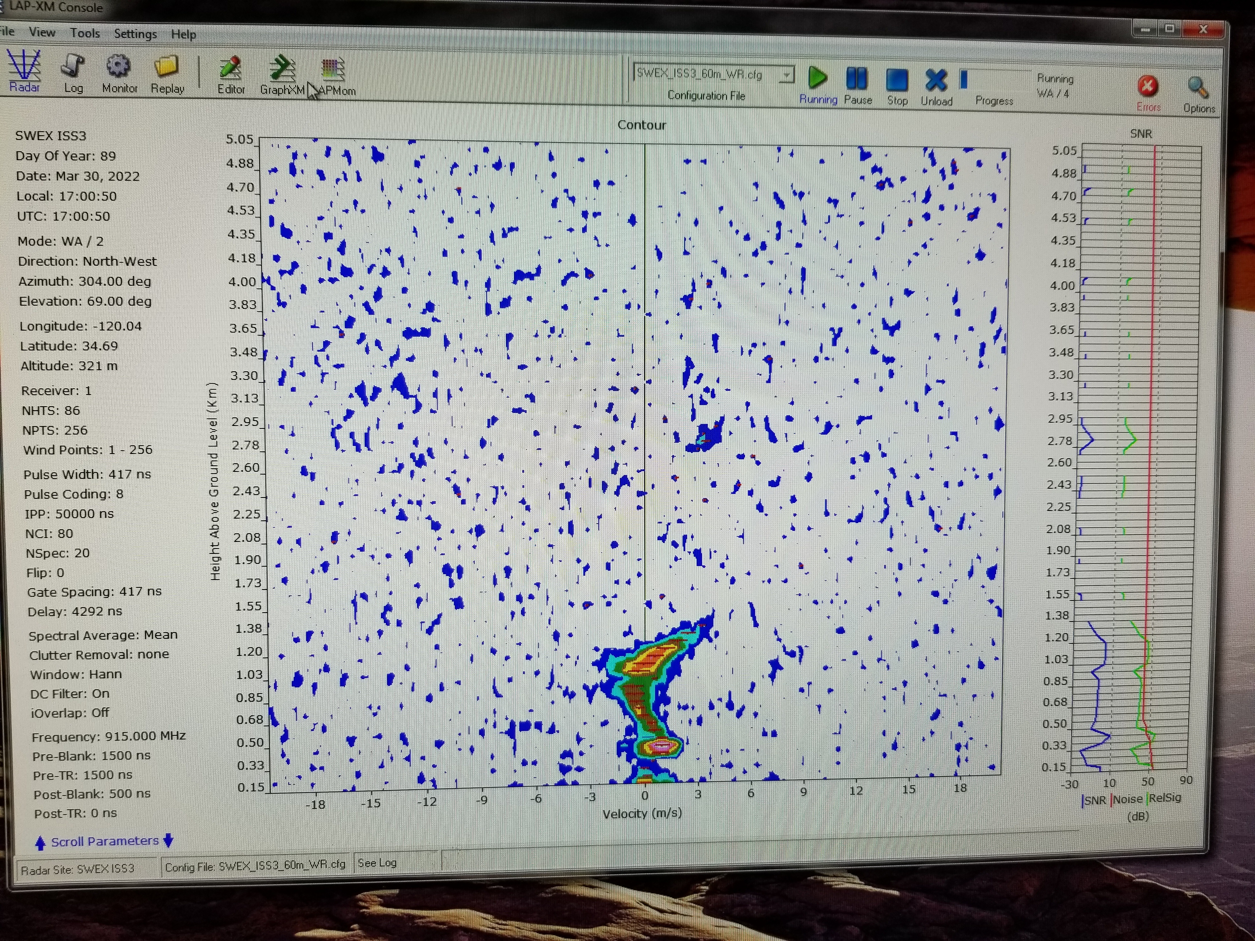The width and height of the screenshot is (1255, 941).
Task: Click the See Log status button
Action: point(377,863)
